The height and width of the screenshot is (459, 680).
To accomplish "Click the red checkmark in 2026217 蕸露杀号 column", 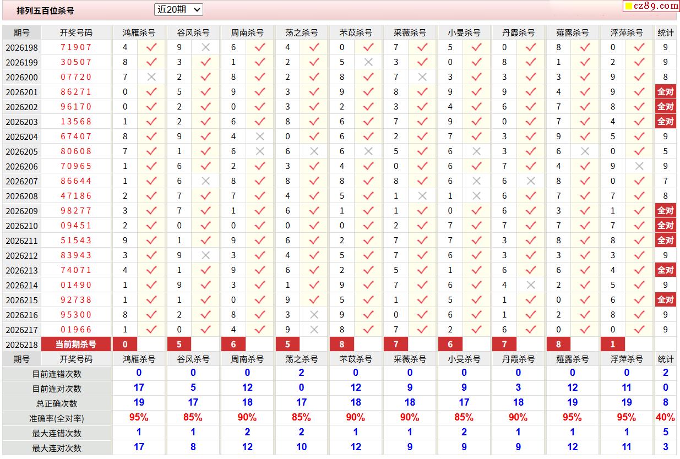I will (585, 330).
